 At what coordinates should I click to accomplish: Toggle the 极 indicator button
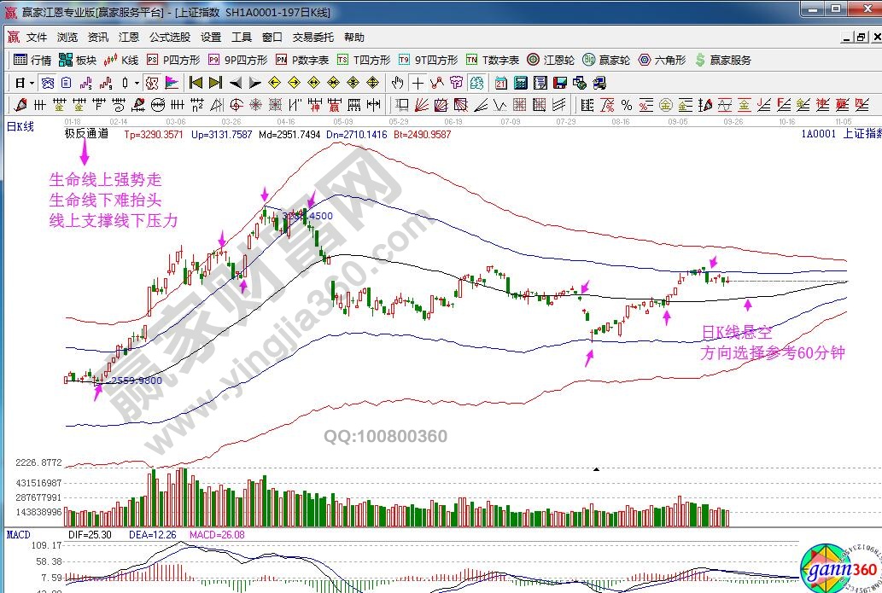pos(152,83)
